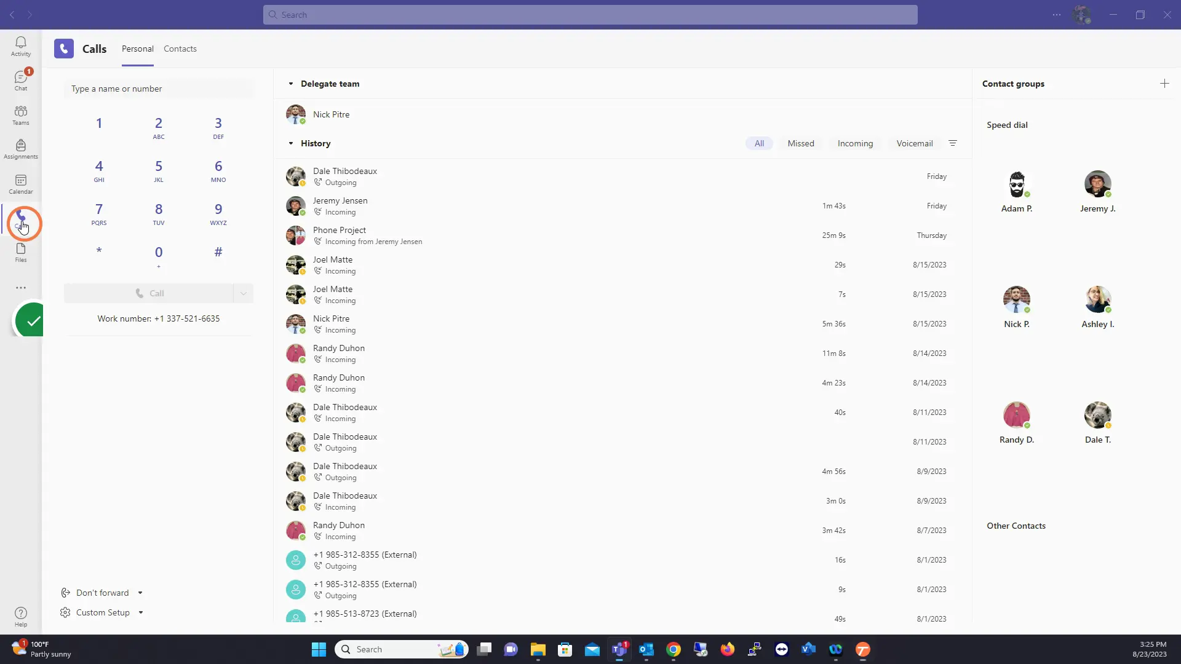1181x664 pixels.
Task: Filter history by Incoming calls
Action: (855, 143)
